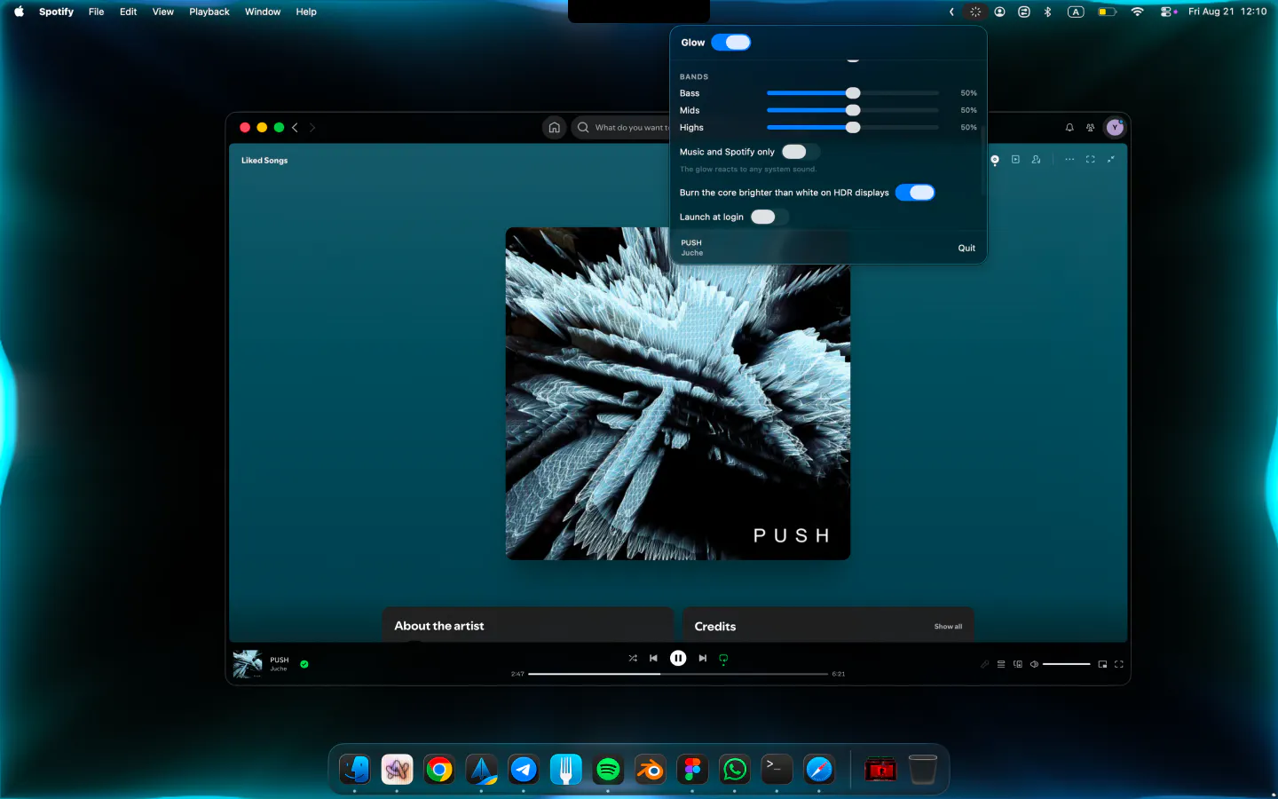1278x799 pixels.
Task: Open the Spotify miniplayer
Action: point(1102,664)
